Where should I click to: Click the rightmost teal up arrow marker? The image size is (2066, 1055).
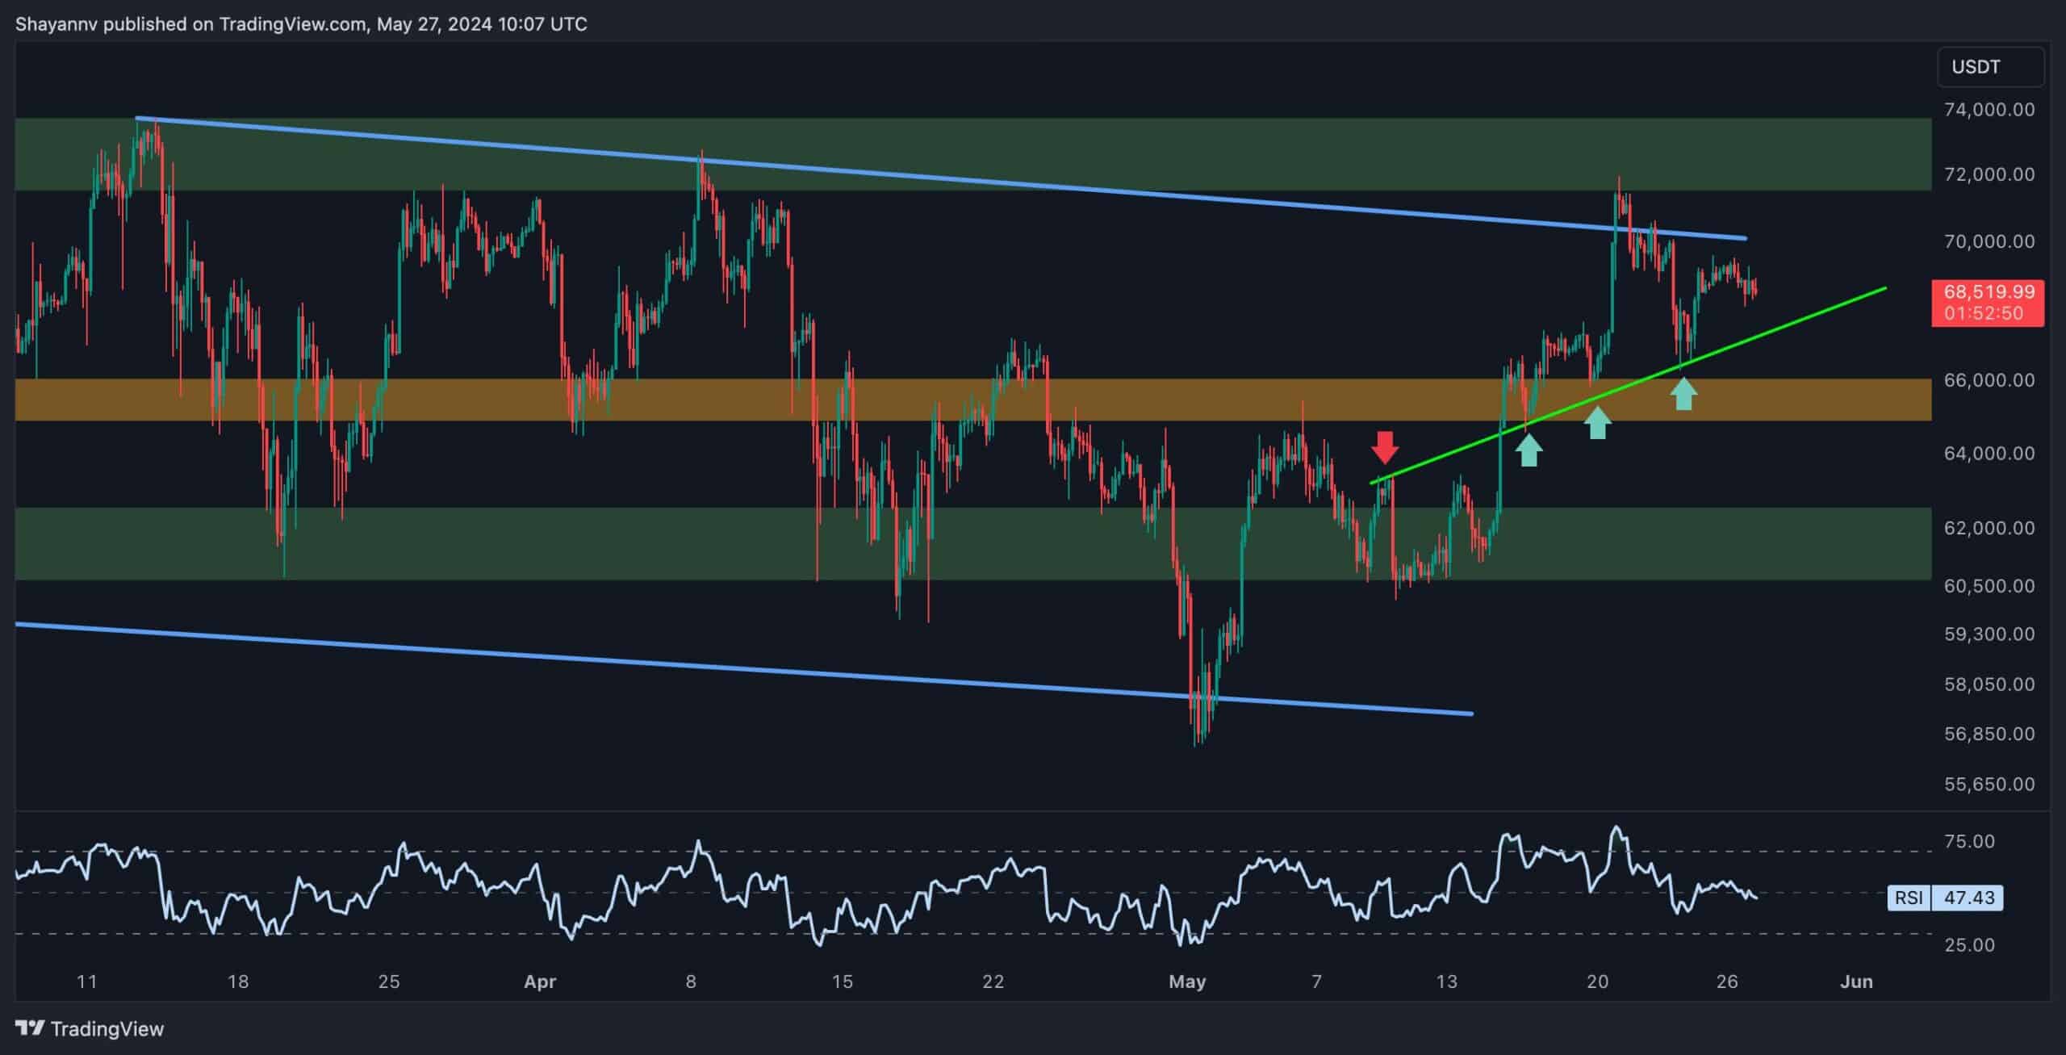click(x=1683, y=394)
